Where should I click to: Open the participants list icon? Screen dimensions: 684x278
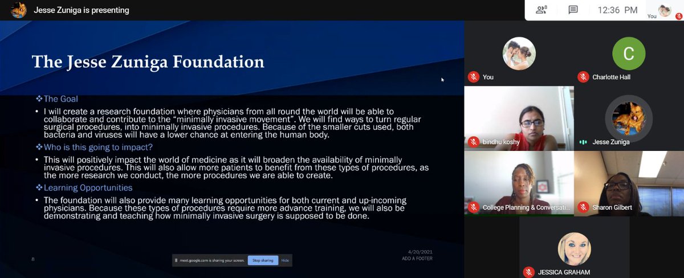coord(541,10)
